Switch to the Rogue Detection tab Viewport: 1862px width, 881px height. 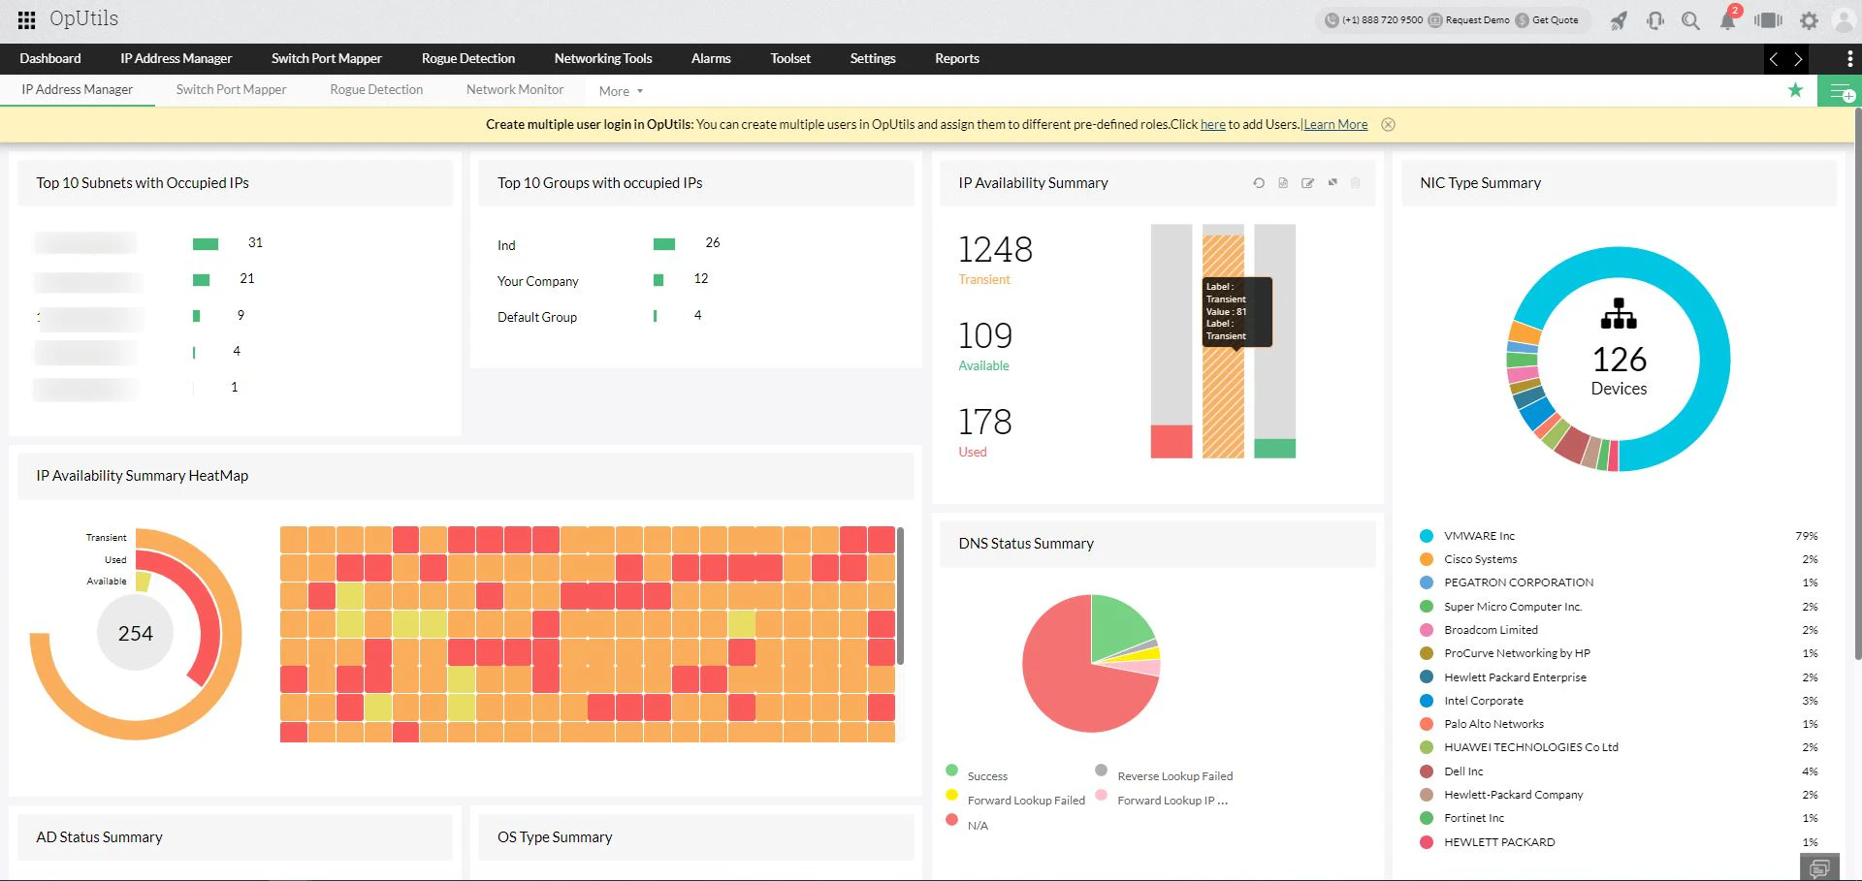[467, 58]
